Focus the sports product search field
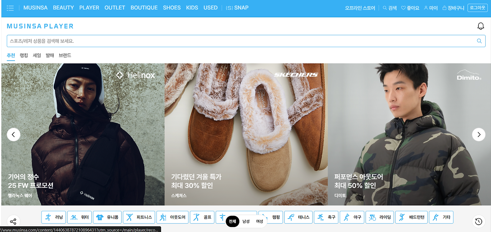The width and height of the screenshot is (491, 232). coord(246,41)
